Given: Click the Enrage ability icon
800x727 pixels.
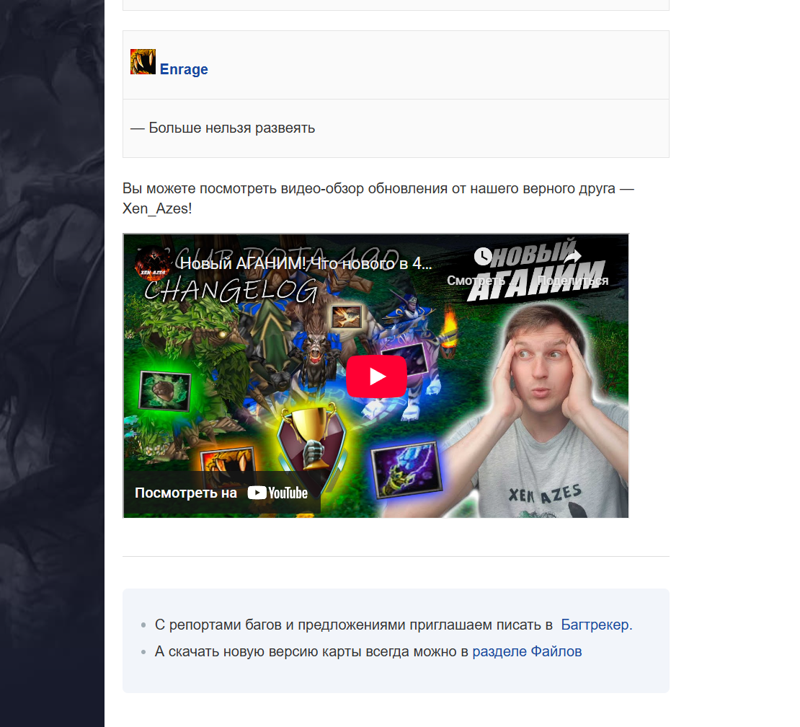Looking at the screenshot, I should click(143, 62).
